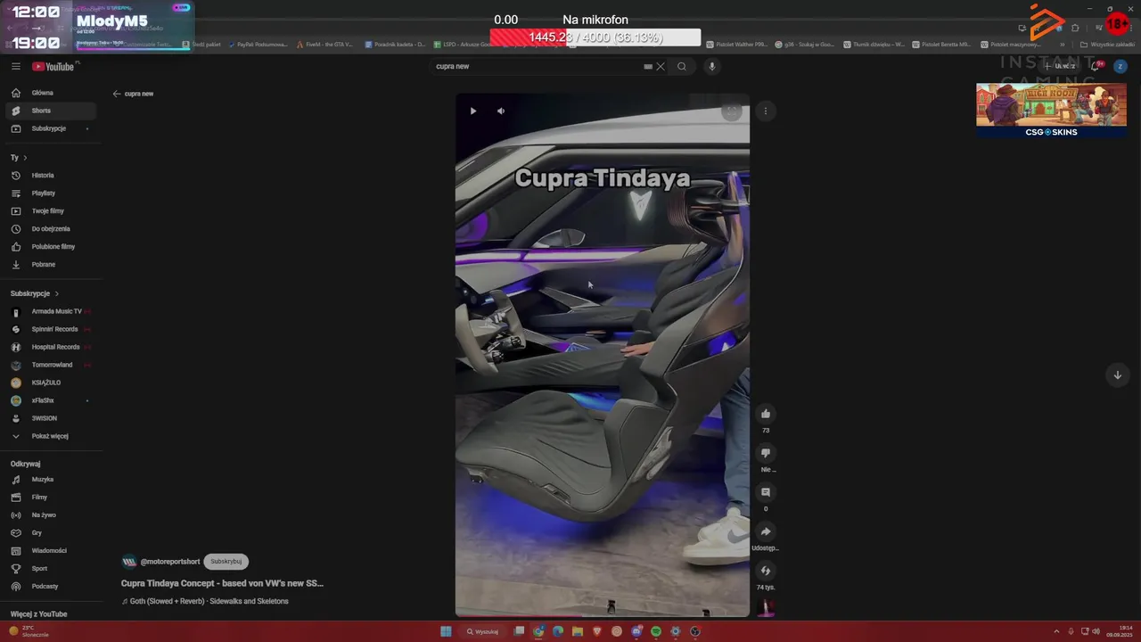
Task: Open the remix icon showing 74 tys.
Action: click(765, 571)
